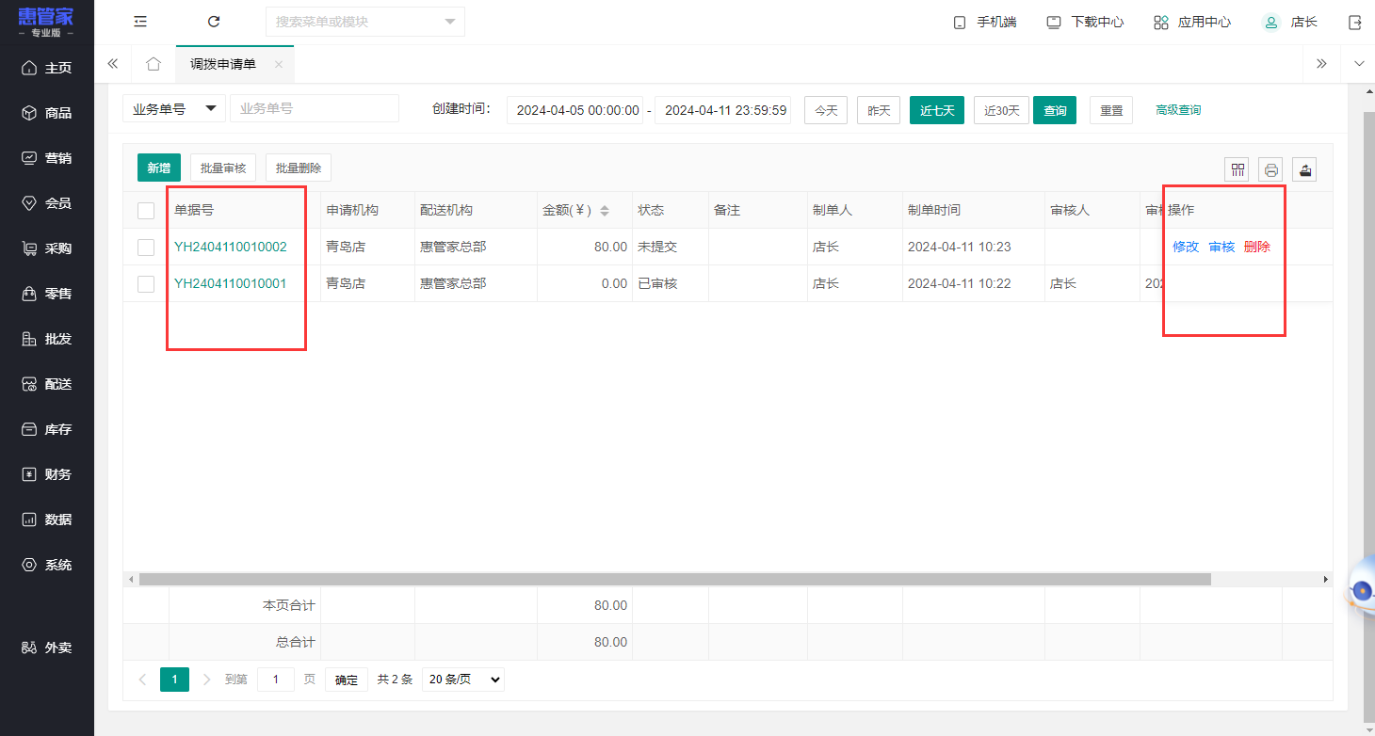1375x736 pixels.
Task: Open document YH2404110010001
Action: click(x=231, y=283)
